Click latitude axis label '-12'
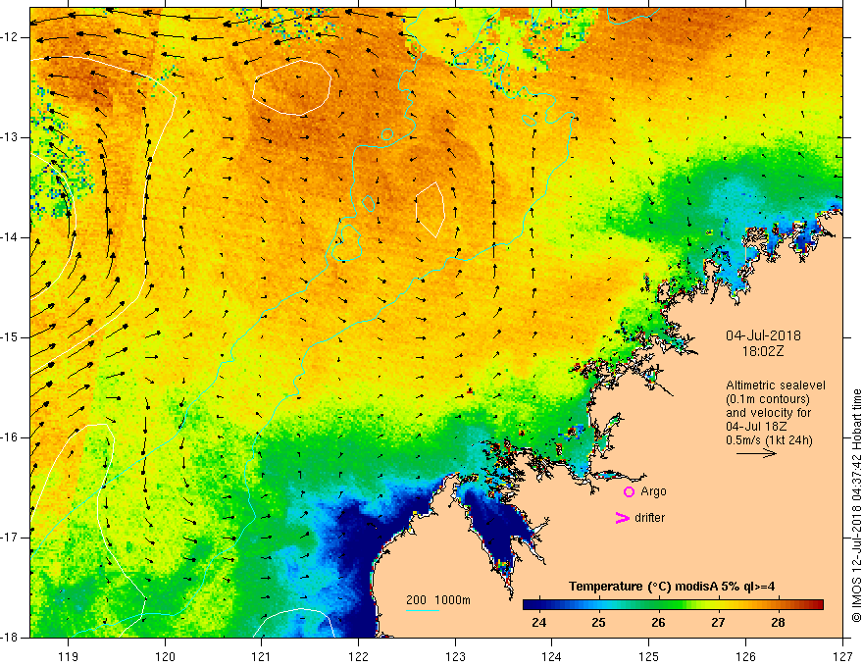 (x=11, y=37)
